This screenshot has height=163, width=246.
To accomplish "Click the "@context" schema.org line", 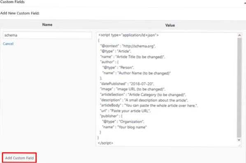I will 128,46.
